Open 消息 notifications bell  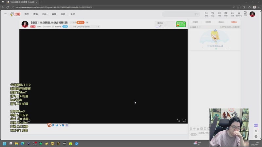232,14
